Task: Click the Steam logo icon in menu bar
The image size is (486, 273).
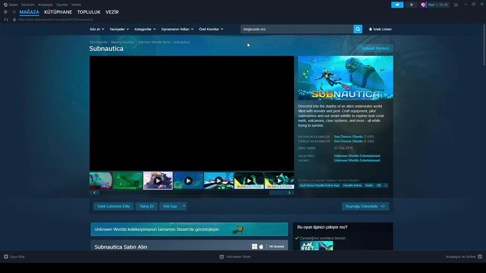Action: 5,5
